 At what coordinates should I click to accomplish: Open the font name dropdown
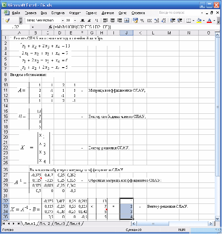[x=63, y=21]
